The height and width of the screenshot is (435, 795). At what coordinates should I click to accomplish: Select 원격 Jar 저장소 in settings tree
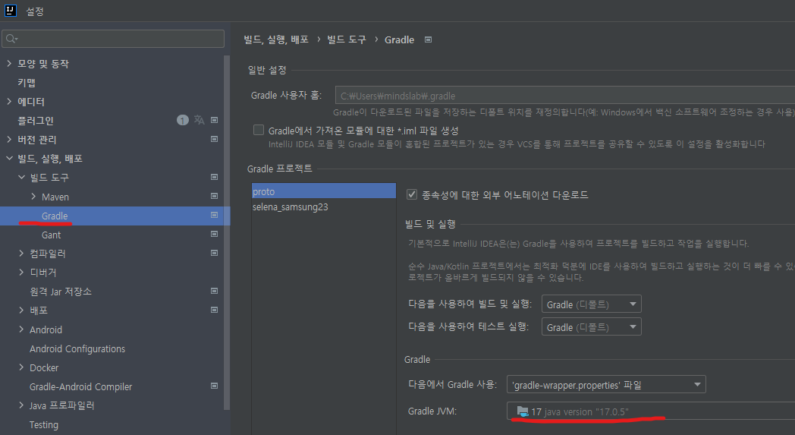coord(61,292)
